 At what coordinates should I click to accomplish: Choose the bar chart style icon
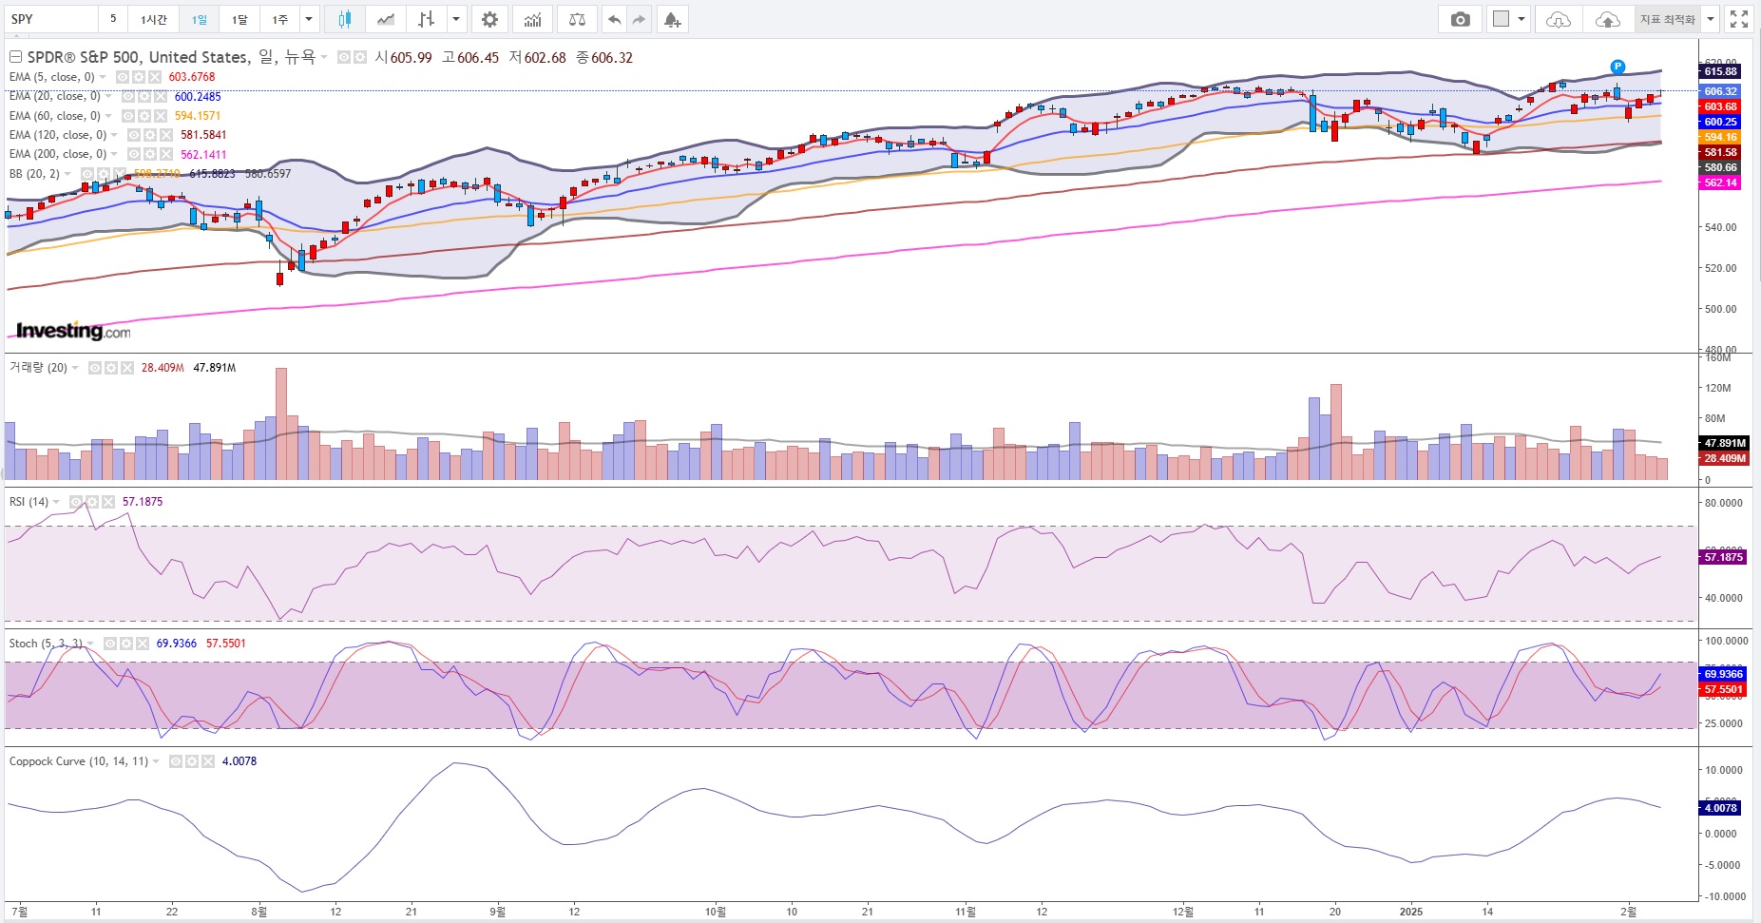427,19
